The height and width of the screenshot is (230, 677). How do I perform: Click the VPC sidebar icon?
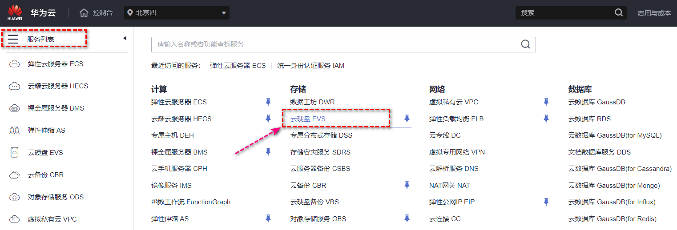(15, 219)
